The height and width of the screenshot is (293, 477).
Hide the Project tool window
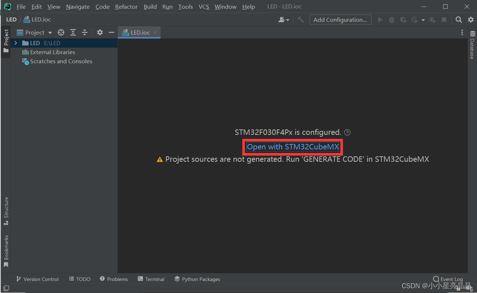coord(112,32)
